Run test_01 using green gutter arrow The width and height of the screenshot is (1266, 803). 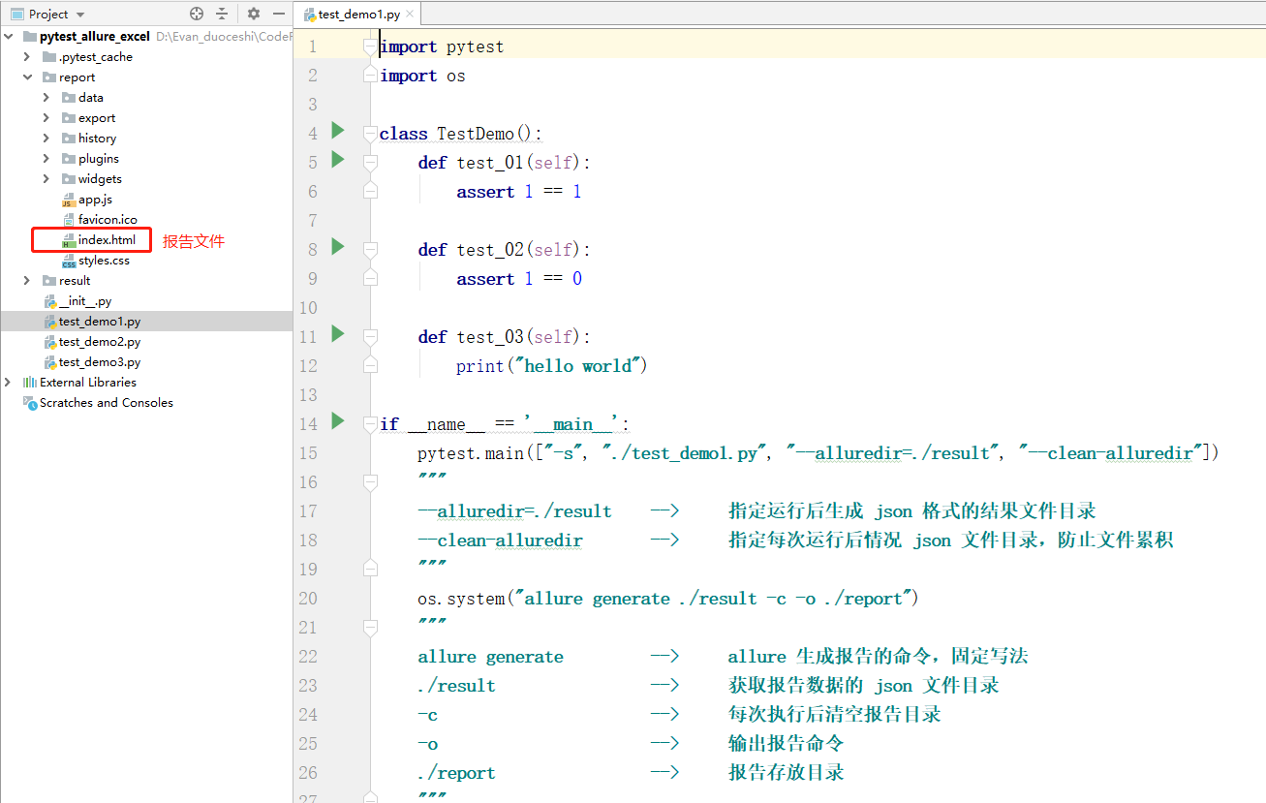(337, 159)
